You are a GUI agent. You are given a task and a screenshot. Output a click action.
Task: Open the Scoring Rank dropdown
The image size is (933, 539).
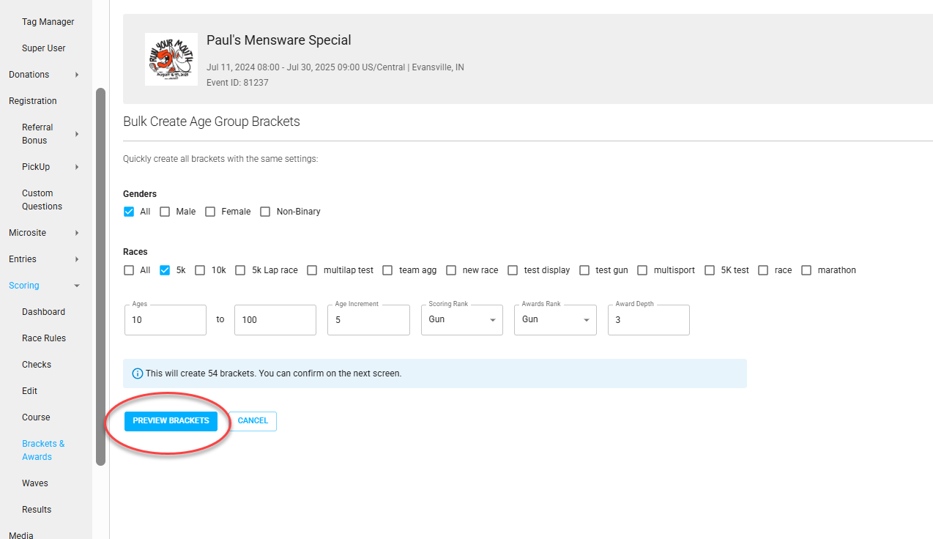461,320
